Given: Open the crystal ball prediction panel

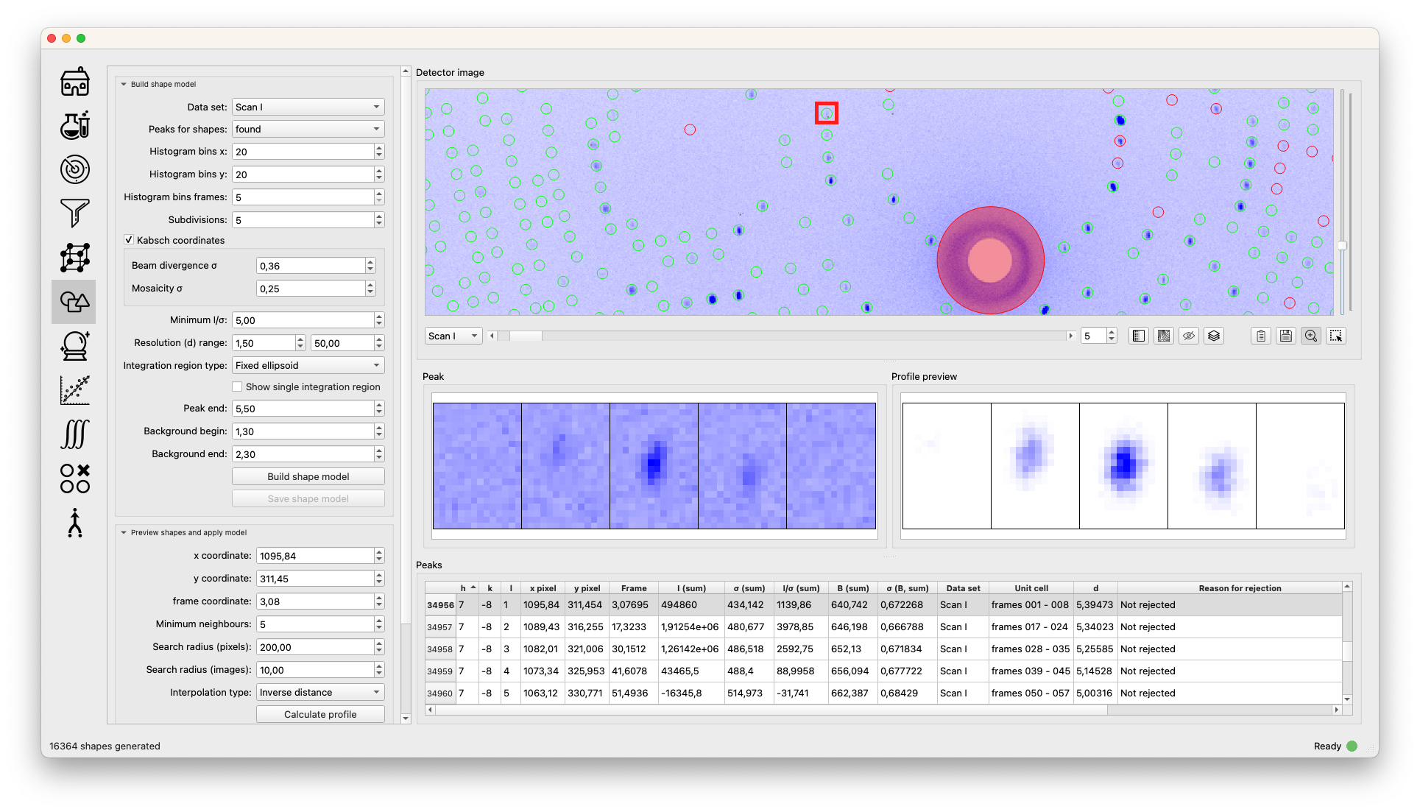Looking at the screenshot, I should point(74,346).
